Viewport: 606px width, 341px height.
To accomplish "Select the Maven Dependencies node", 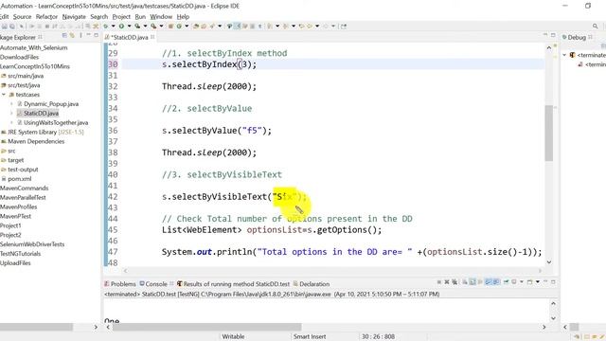I will pyautogui.click(x=36, y=141).
